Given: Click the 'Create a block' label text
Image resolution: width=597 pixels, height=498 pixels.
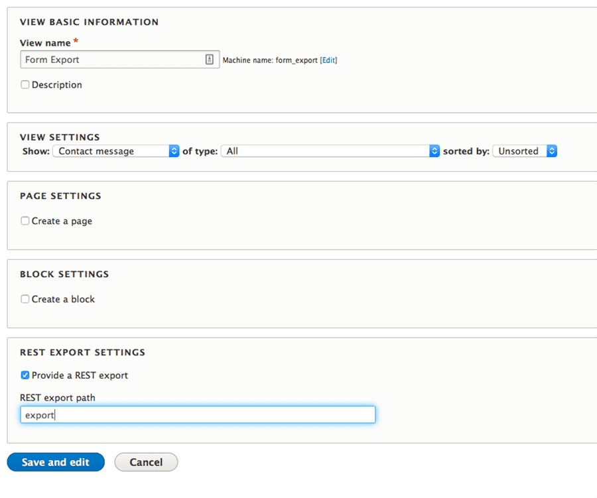Looking at the screenshot, I should click(x=63, y=299).
